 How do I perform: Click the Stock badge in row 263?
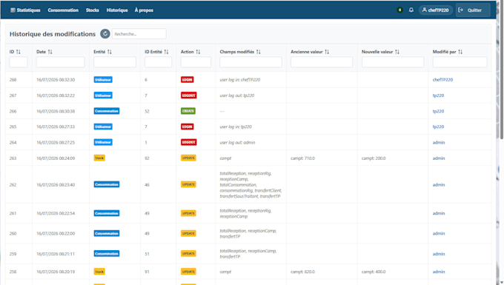pyautogui.click(x=99, y=158)
